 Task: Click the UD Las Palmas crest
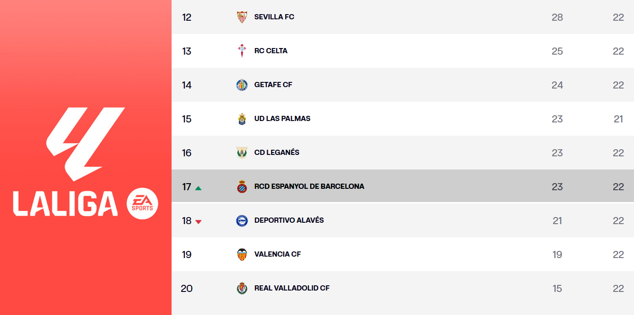(242, 119)
